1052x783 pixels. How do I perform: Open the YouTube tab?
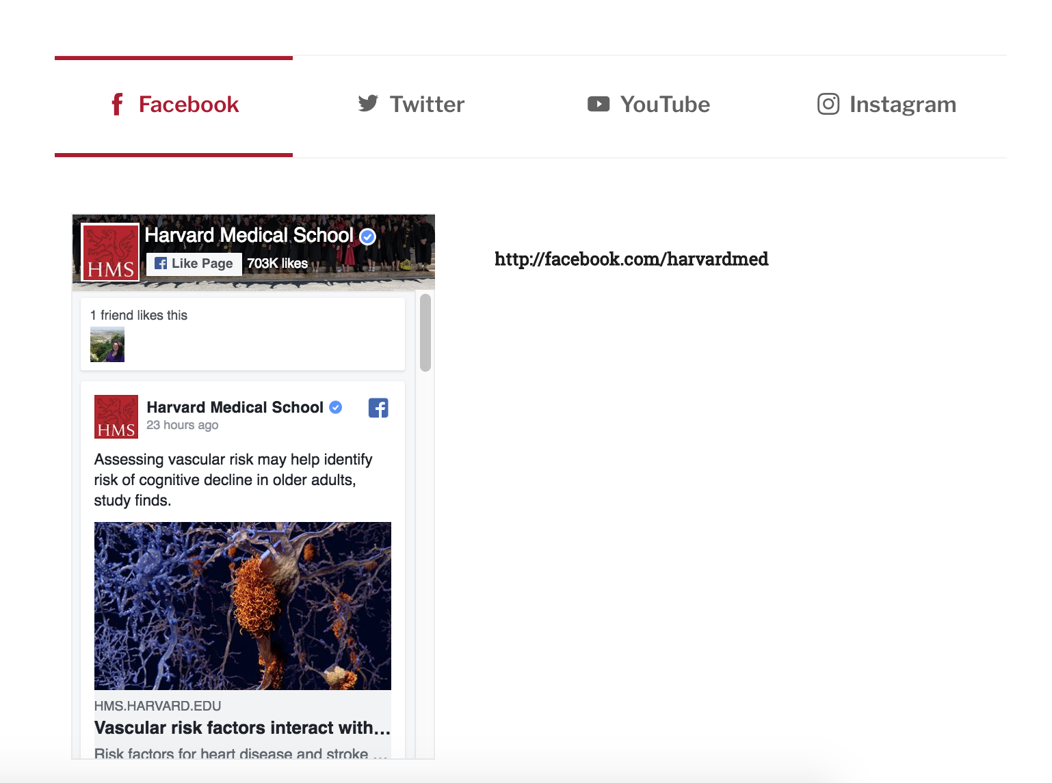tap(649, 105)
